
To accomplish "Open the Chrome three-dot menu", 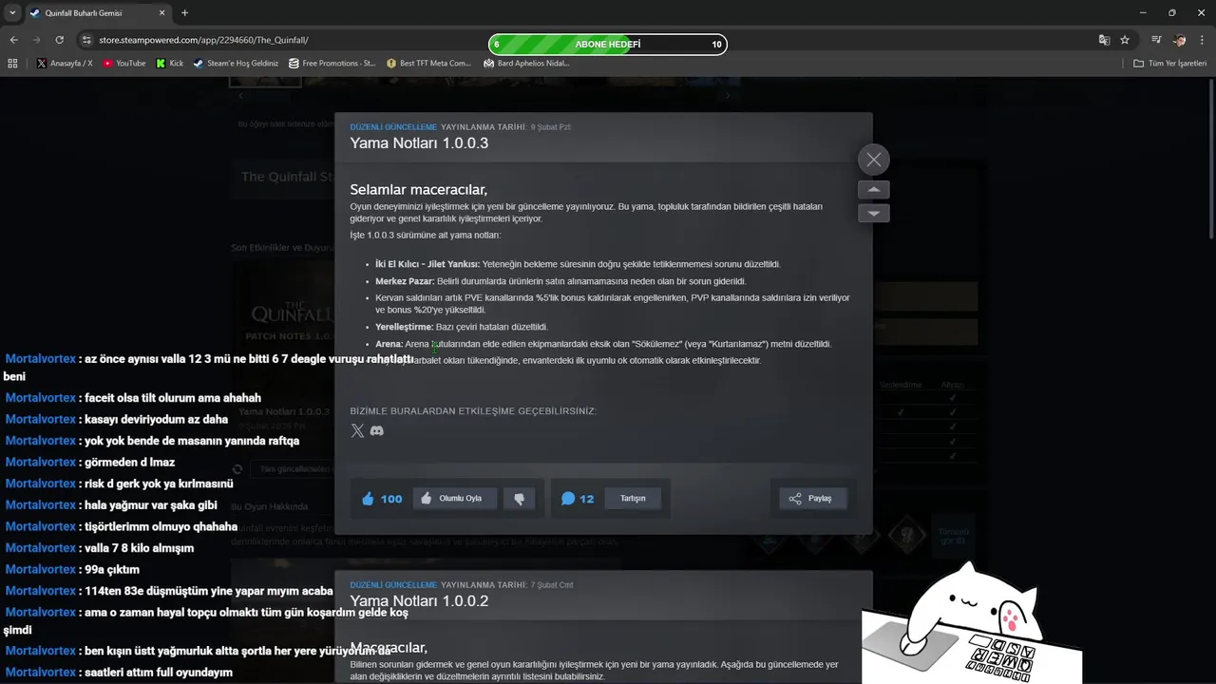I will tap(1202, 40).
